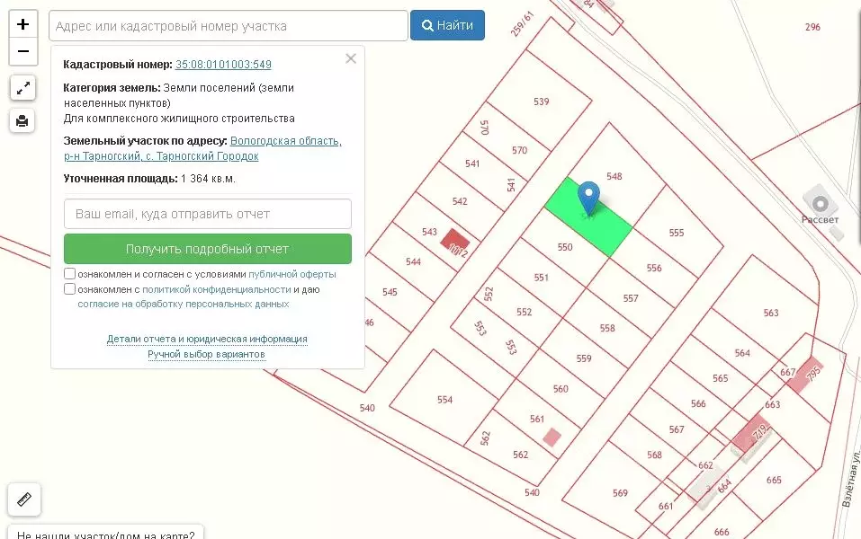
Task: Select parcel 554 on the map
Action: click(444, 400)
